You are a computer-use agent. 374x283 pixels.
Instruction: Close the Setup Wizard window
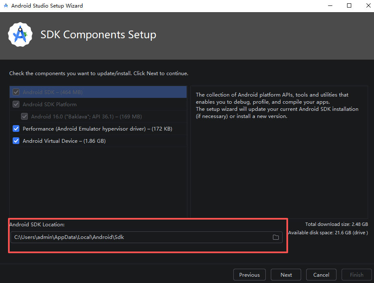pos(368,5)
